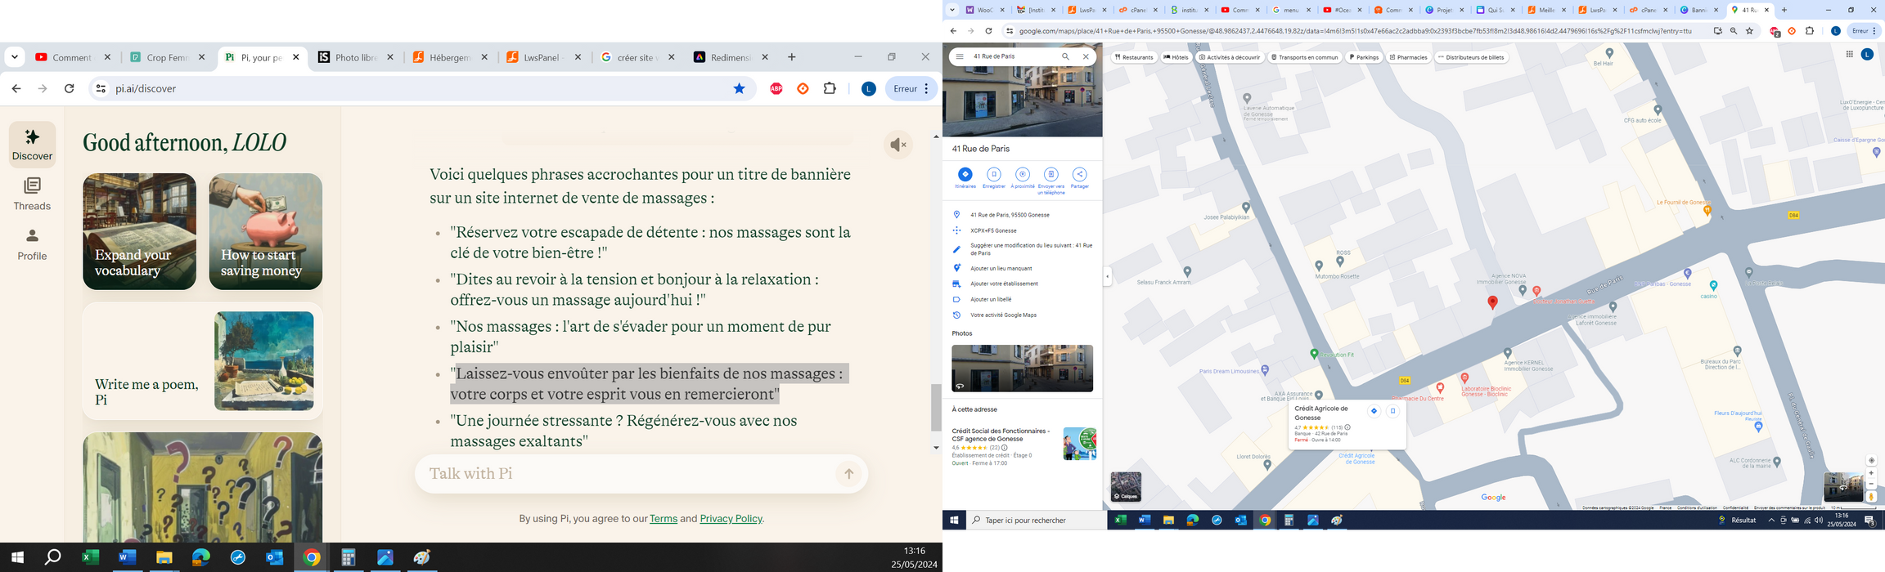1885x572 pixels.
Task: Open the Google apps grid icon
Action: pyautogui.click(x=1849, y=55)
